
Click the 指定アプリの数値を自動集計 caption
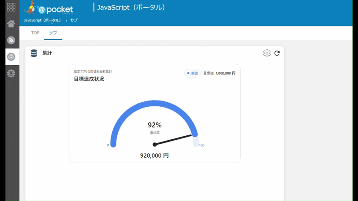pos(93,71)
